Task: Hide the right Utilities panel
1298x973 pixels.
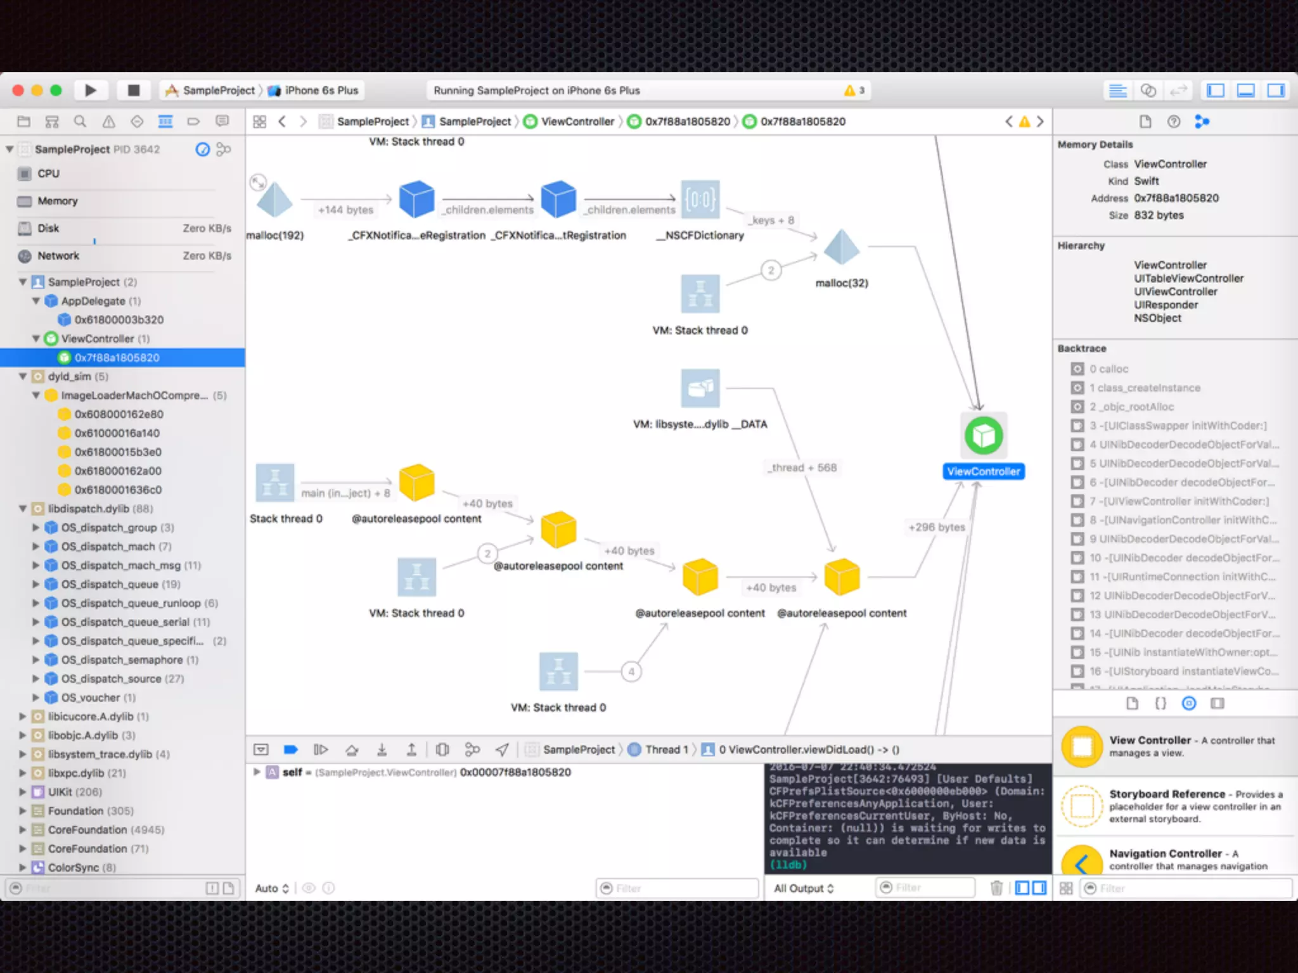Action: [x=1275, y=91]
